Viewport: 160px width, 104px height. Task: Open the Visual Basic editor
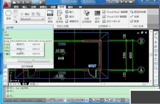click(114, 12)
